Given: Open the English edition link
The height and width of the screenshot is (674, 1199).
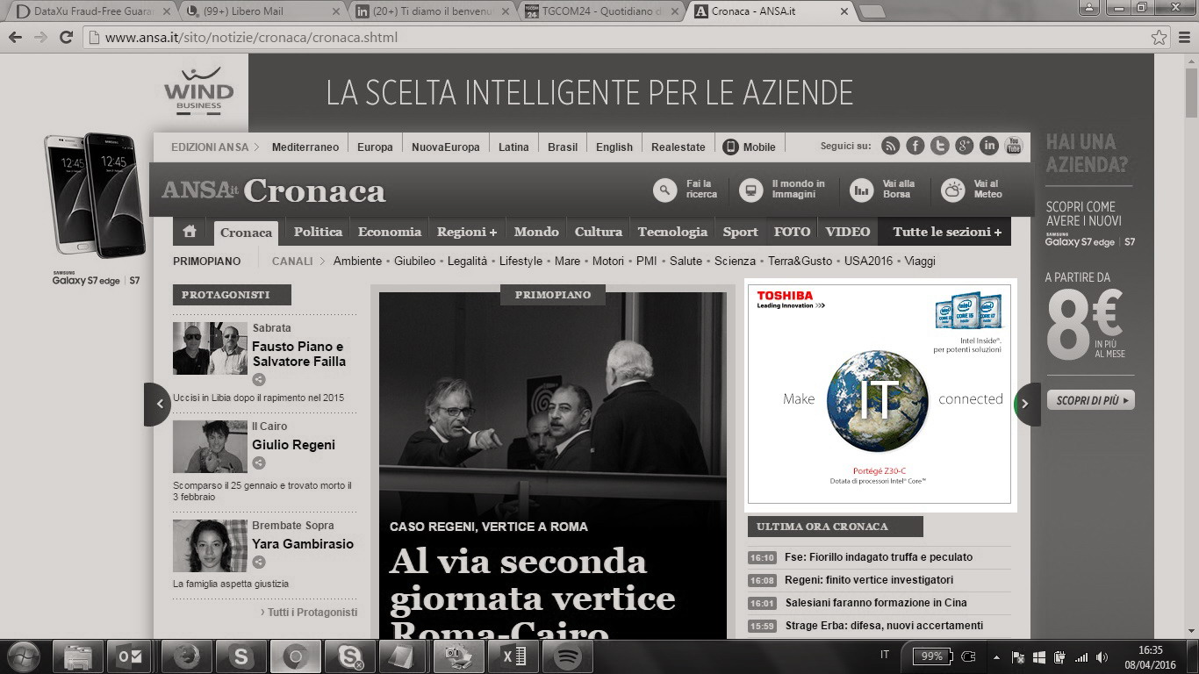Looking at the screenshot, I should [614, 147].
